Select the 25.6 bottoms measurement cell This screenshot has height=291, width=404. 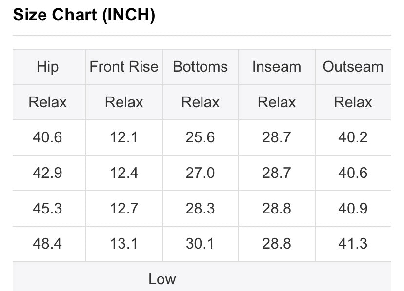(x=200, y=137)
